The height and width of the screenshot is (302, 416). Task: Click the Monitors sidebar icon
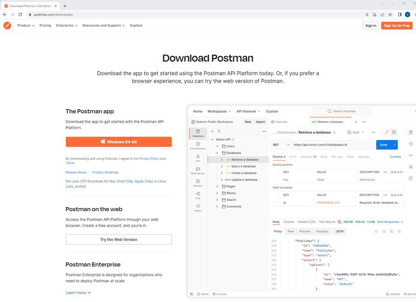click(x=198, y=183)
